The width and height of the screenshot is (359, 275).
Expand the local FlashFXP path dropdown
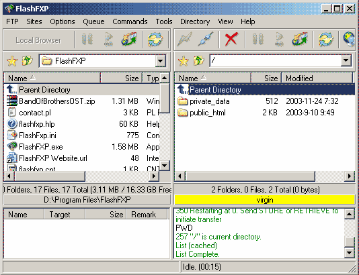tap(161, 61)
